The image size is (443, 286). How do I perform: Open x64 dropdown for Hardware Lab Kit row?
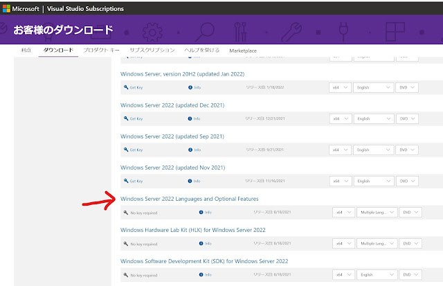click(343, 243)
